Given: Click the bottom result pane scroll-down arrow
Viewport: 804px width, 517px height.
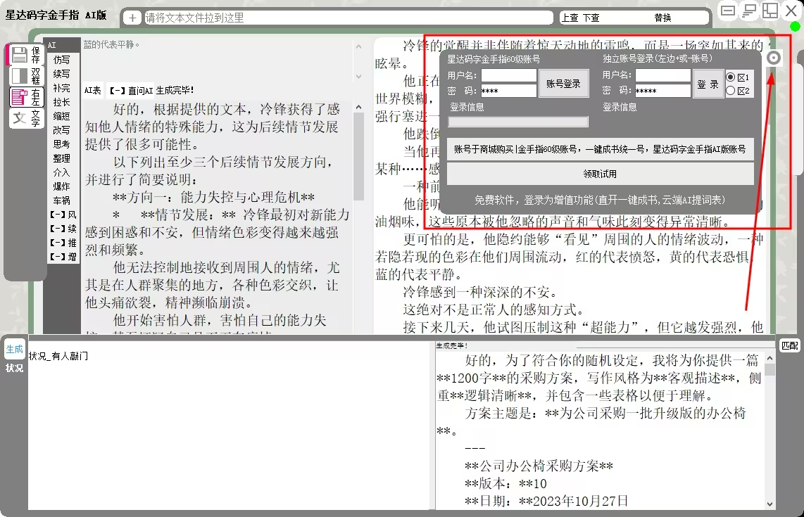Looking at the screenshot, I should [x=770, y=504].
